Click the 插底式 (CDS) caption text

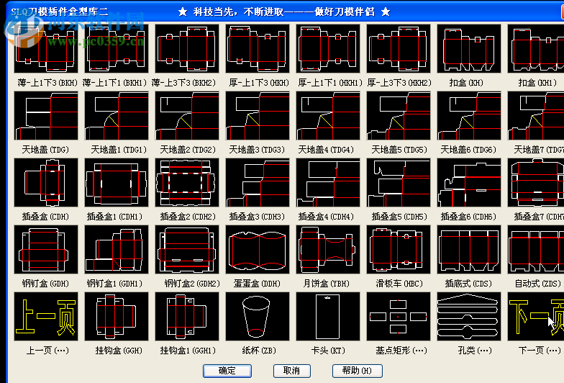pos(468,284)
